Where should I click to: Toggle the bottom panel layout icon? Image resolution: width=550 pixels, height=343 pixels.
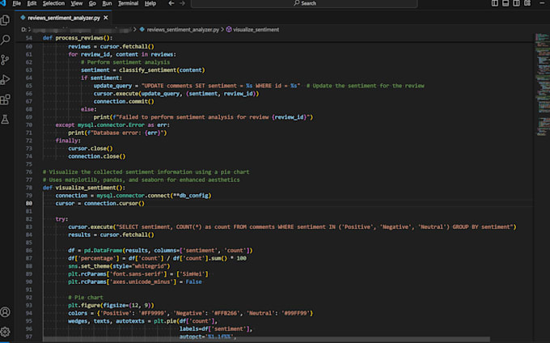pos(506,3)
